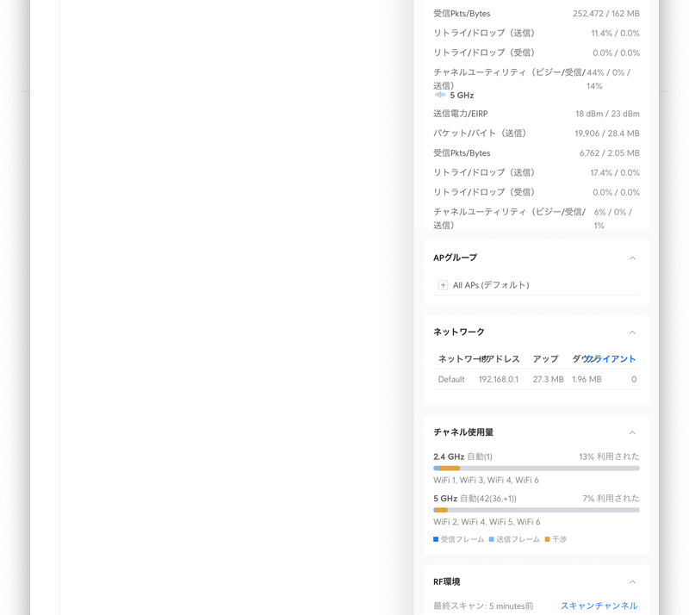
Task: Click the 5 GHz channel usage bar
Action: pyautogui.click(x=536, y=510)
